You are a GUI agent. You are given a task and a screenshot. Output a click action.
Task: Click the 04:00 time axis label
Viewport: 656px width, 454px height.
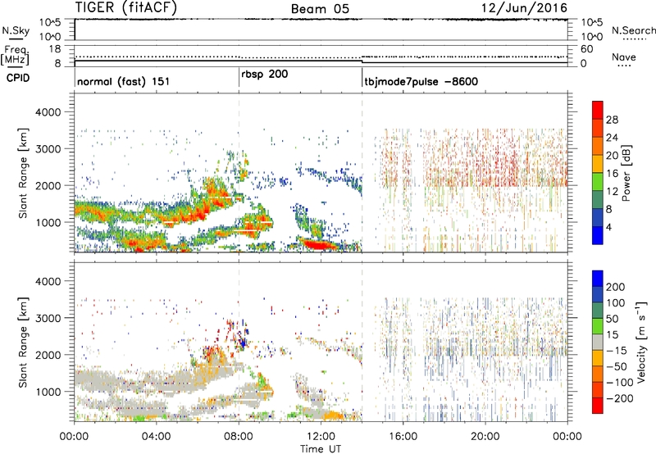156,437
